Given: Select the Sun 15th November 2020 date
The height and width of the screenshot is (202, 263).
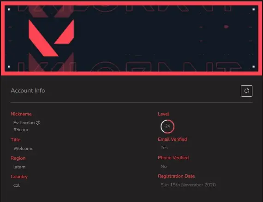Looking at the screenshot, I should (x=188, y=185).
